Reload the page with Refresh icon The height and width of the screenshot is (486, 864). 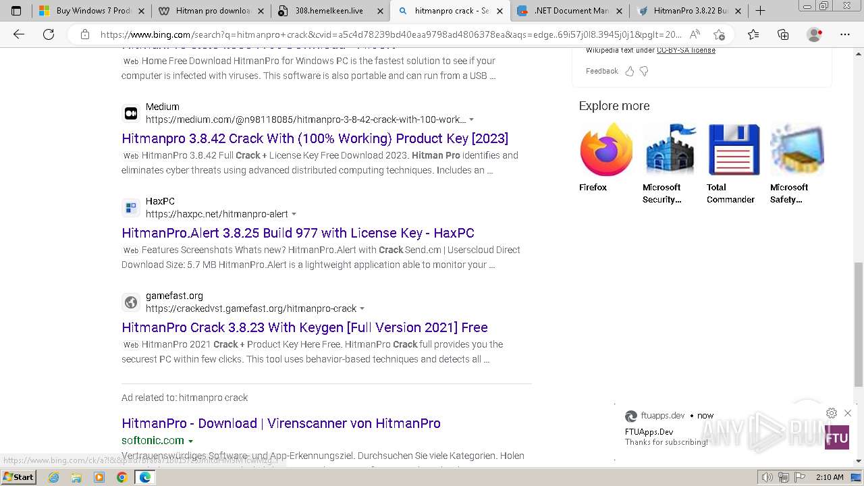49,34
